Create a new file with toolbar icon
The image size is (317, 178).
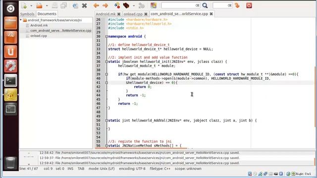(x=24, y=5)
